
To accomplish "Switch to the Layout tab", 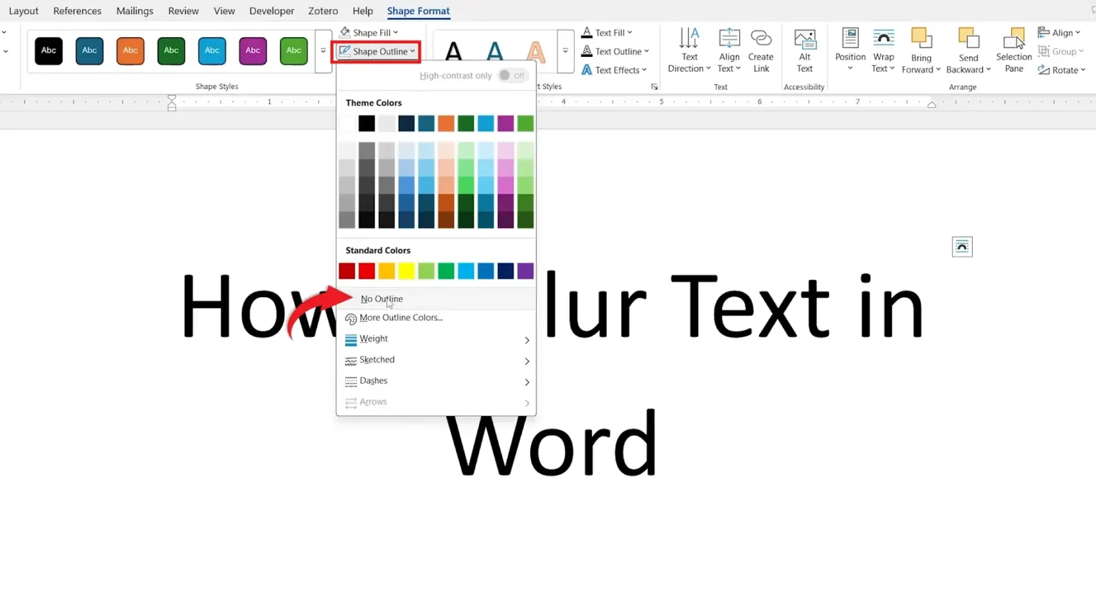I will [x=24, y=11].
